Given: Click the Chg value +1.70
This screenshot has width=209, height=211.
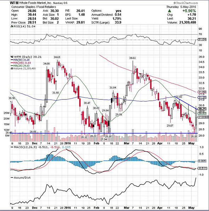Looking at the screenshot, I should [x=192, y=15].
